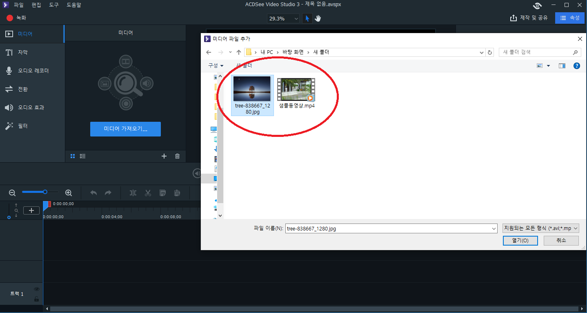The height and width of the screenshot is (313, 587).
Task: Open the blue help question mark
Action: pyautogui.click(x=577, y=66)
